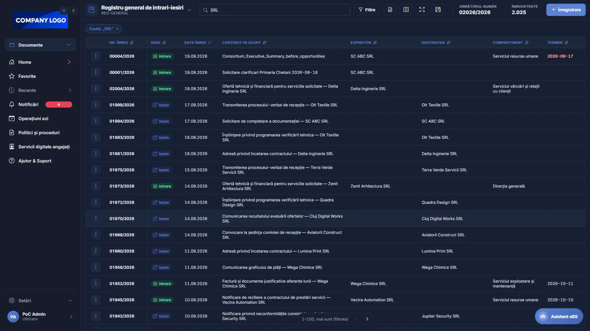
Task: Sort by DESTINATAR column
Action: [436, 43]
